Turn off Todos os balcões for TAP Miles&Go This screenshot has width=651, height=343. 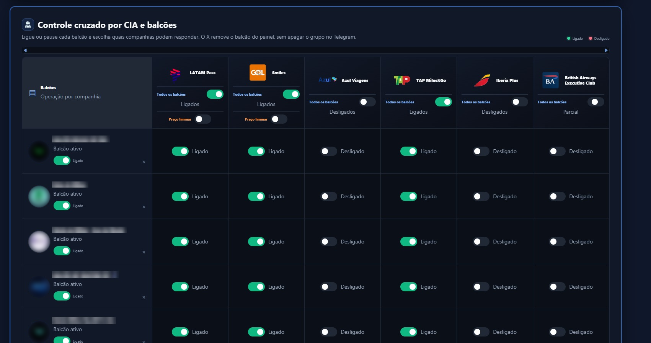[444, 102]
